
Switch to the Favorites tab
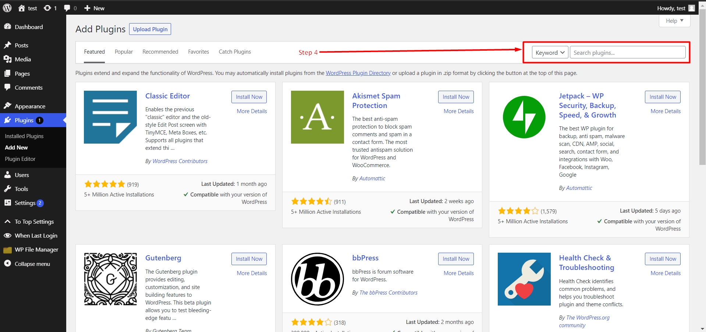[x=199, y=52]
